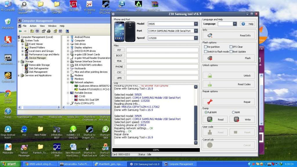The image size is (297, 167).
Task: Click Up folder icon in Computer Management toolbar
Action: (x=32, y=31)
